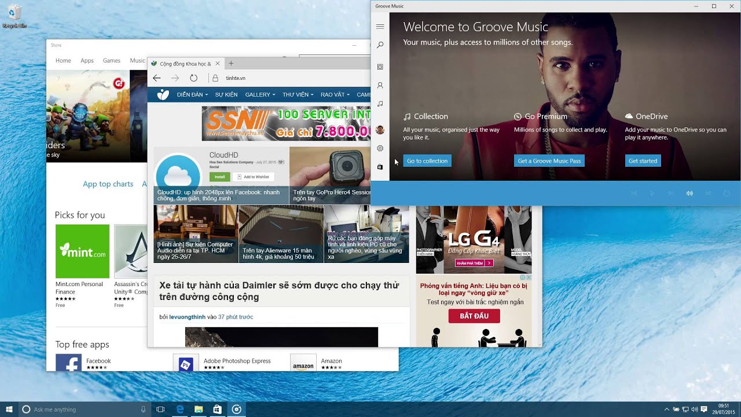Open Songs view in Groove sidebar
The width and height of the screenshot is (741, 417).
tap(380, 104)
